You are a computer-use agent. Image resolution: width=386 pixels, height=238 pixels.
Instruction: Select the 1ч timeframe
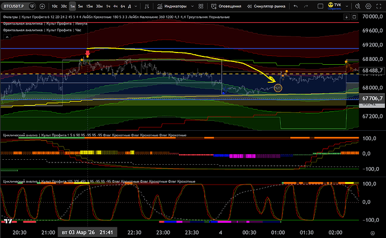(108, 7)
